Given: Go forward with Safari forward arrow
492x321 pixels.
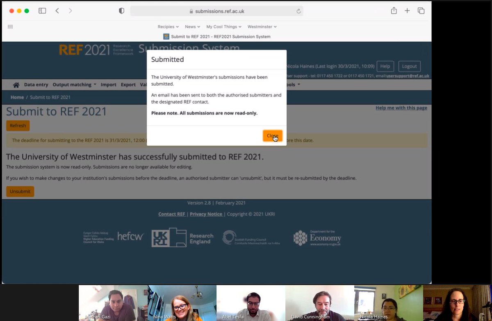Looking at the screenshot, I should [x=70, y=11].
